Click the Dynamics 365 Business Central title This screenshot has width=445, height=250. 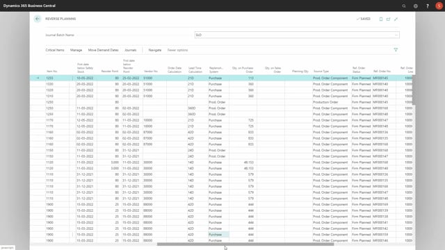pos(29,6)
